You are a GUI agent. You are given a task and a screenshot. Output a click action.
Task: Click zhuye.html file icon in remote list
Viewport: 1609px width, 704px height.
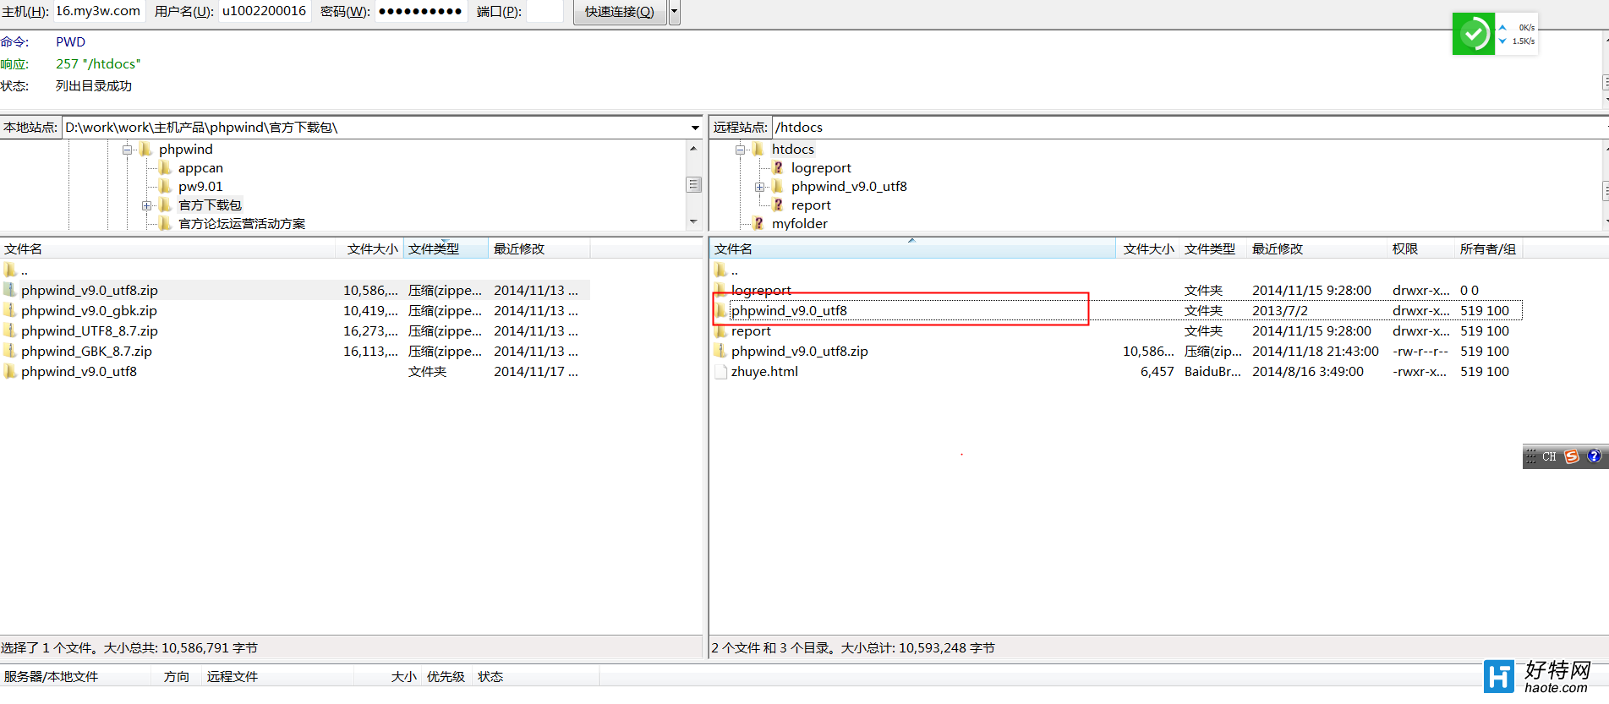coord(720,371)
